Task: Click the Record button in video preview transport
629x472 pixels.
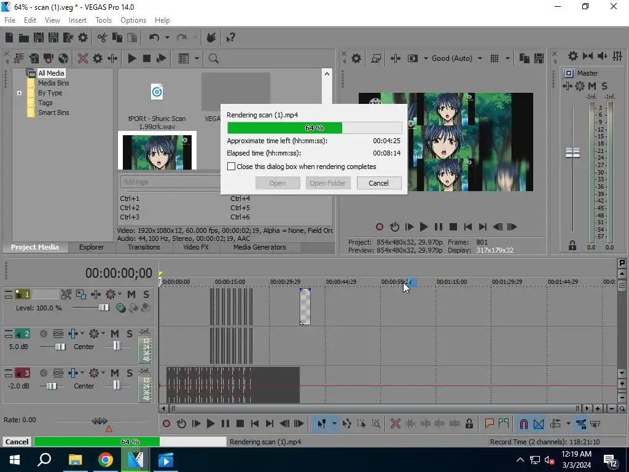Action: [x=379, y=227]
